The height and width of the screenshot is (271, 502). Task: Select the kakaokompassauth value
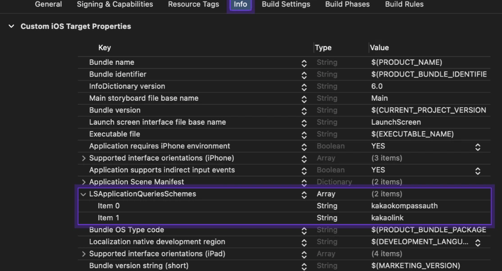pyautogui.click(x=404, y=206)
